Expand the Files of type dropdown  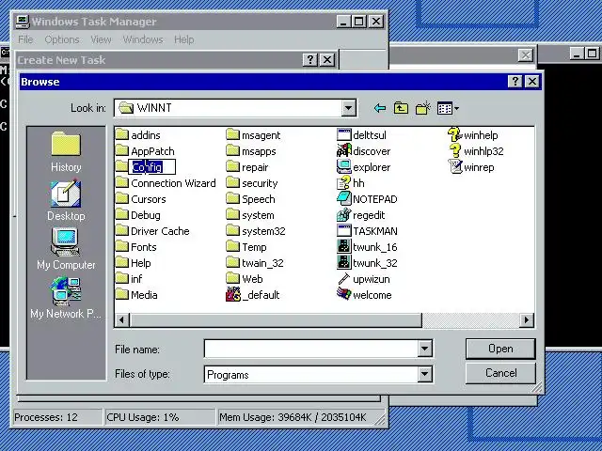424,374
